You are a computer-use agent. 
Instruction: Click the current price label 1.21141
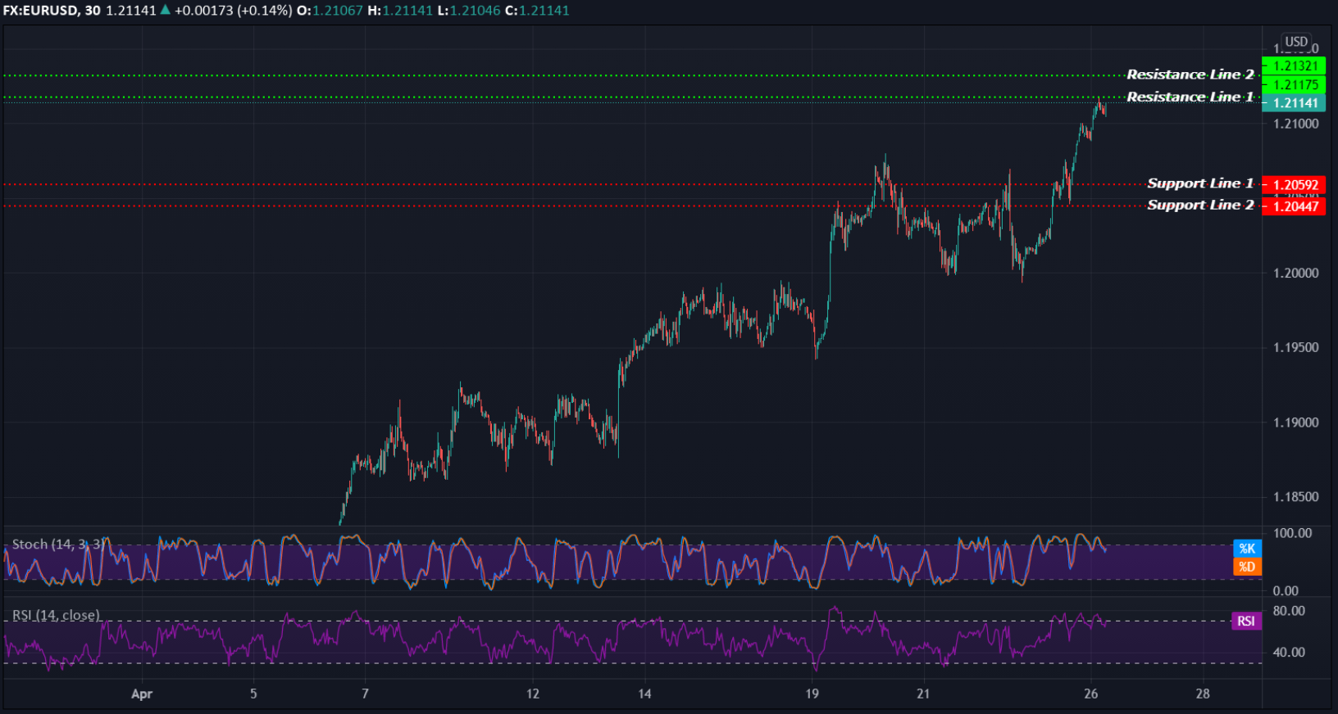pos(1294,103)
